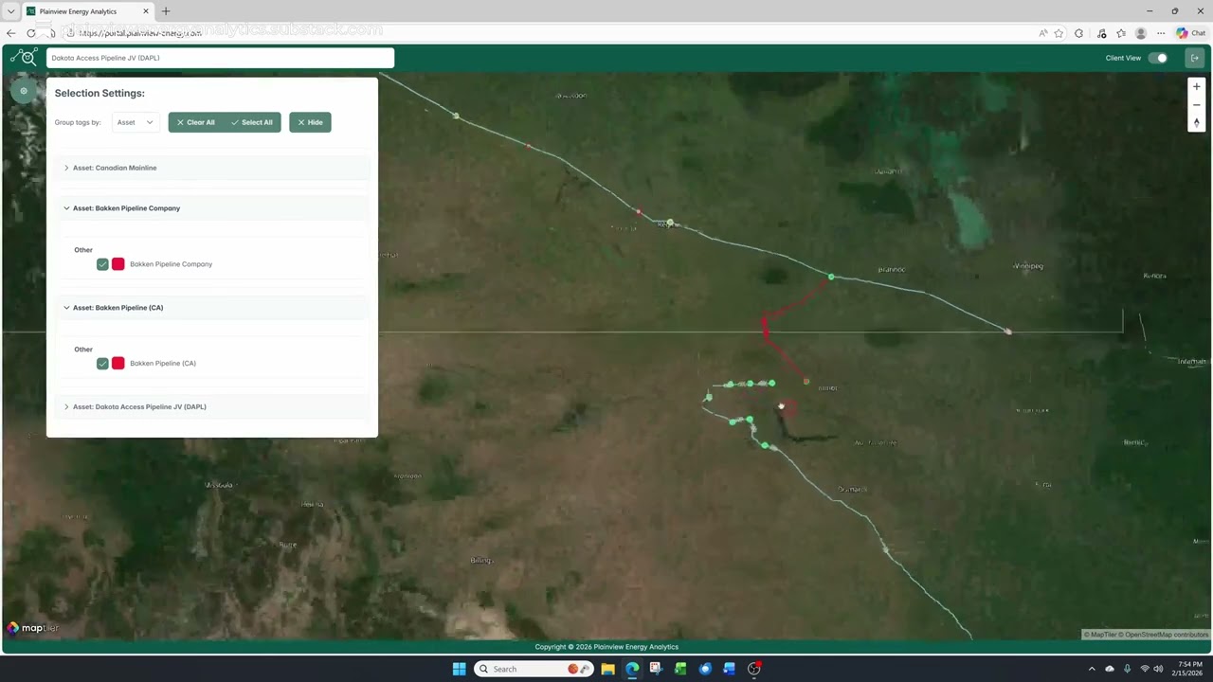Close the Plainview Energy Analytics tab

(x=146, y=11)
